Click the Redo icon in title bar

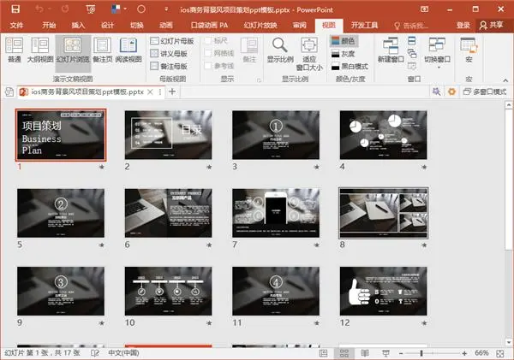pyautogui.click(x=65, y=9)
